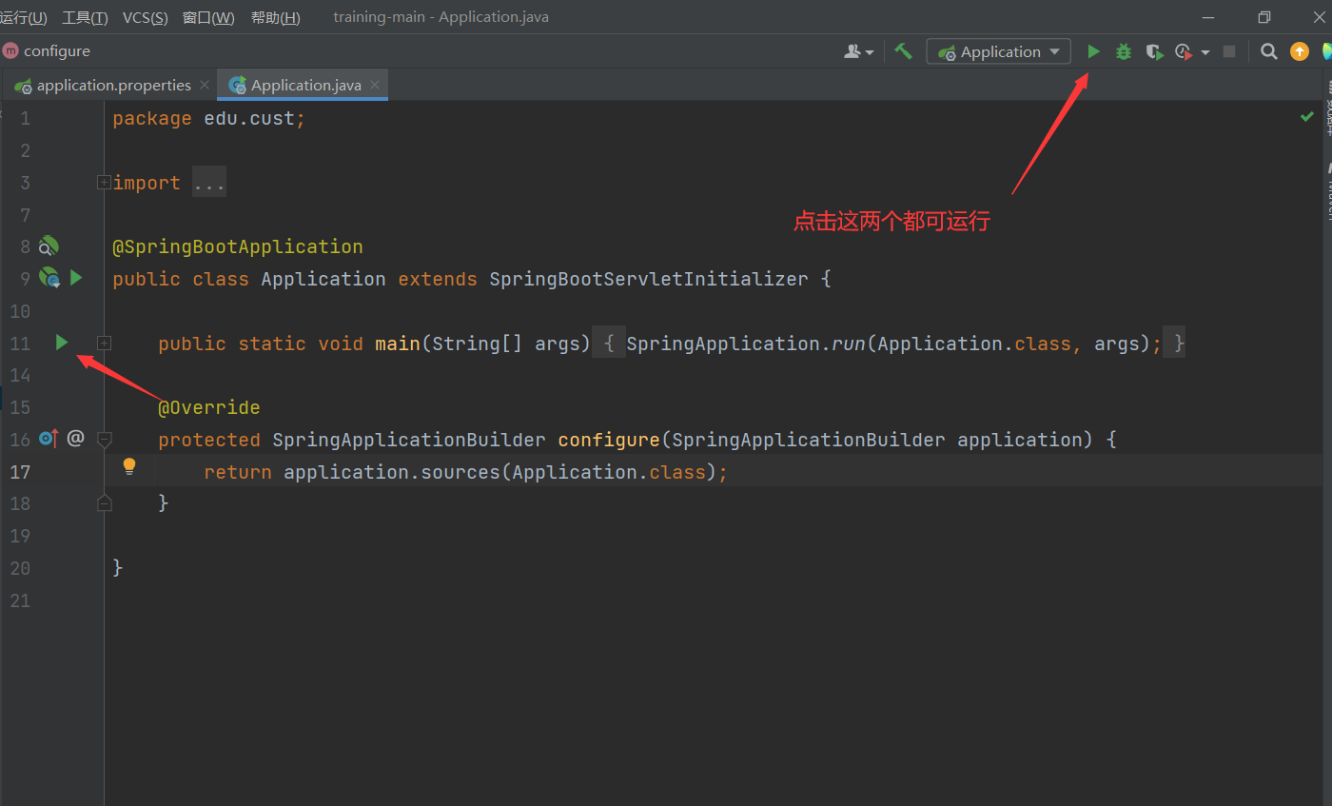Click the @Override annotation
Image resolution: width=1332 pixels, height=806 pixels.
(209, 407)
